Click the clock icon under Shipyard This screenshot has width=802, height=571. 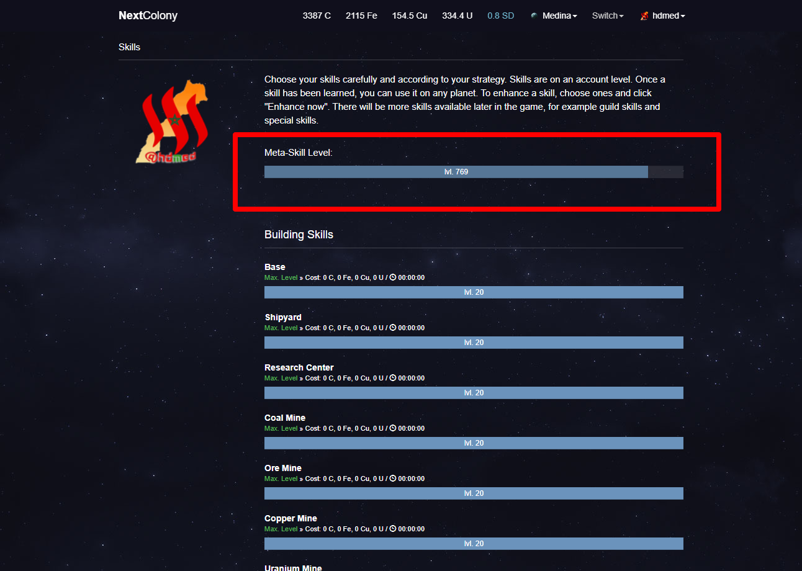coord(393,328)
